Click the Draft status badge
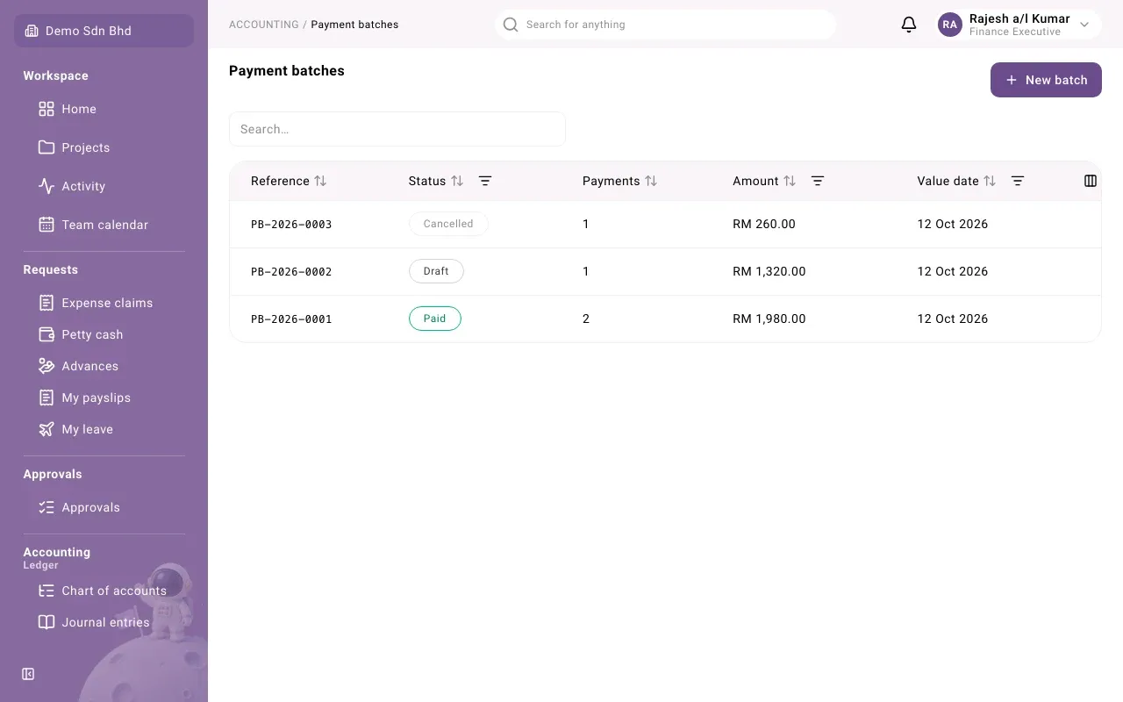The width and height of the screenshot is (1123, 702). pyautogui.click(x=436, y=271)
